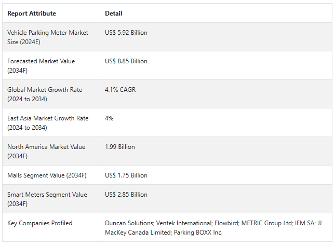Click the Detail column header
334x246 pixels.
[114, 13]
